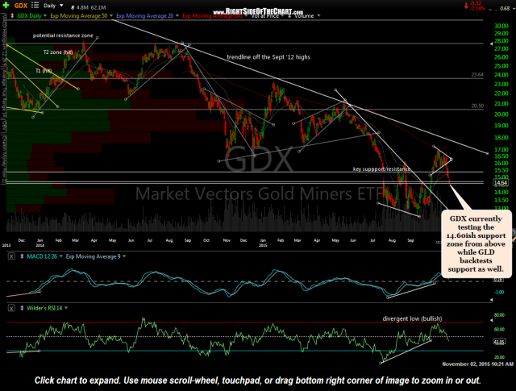Viewport: 516px width, 391px height.
Task: Click the red down-arrow price change icon
Action: pyautogui.click(x=466, y=6)
